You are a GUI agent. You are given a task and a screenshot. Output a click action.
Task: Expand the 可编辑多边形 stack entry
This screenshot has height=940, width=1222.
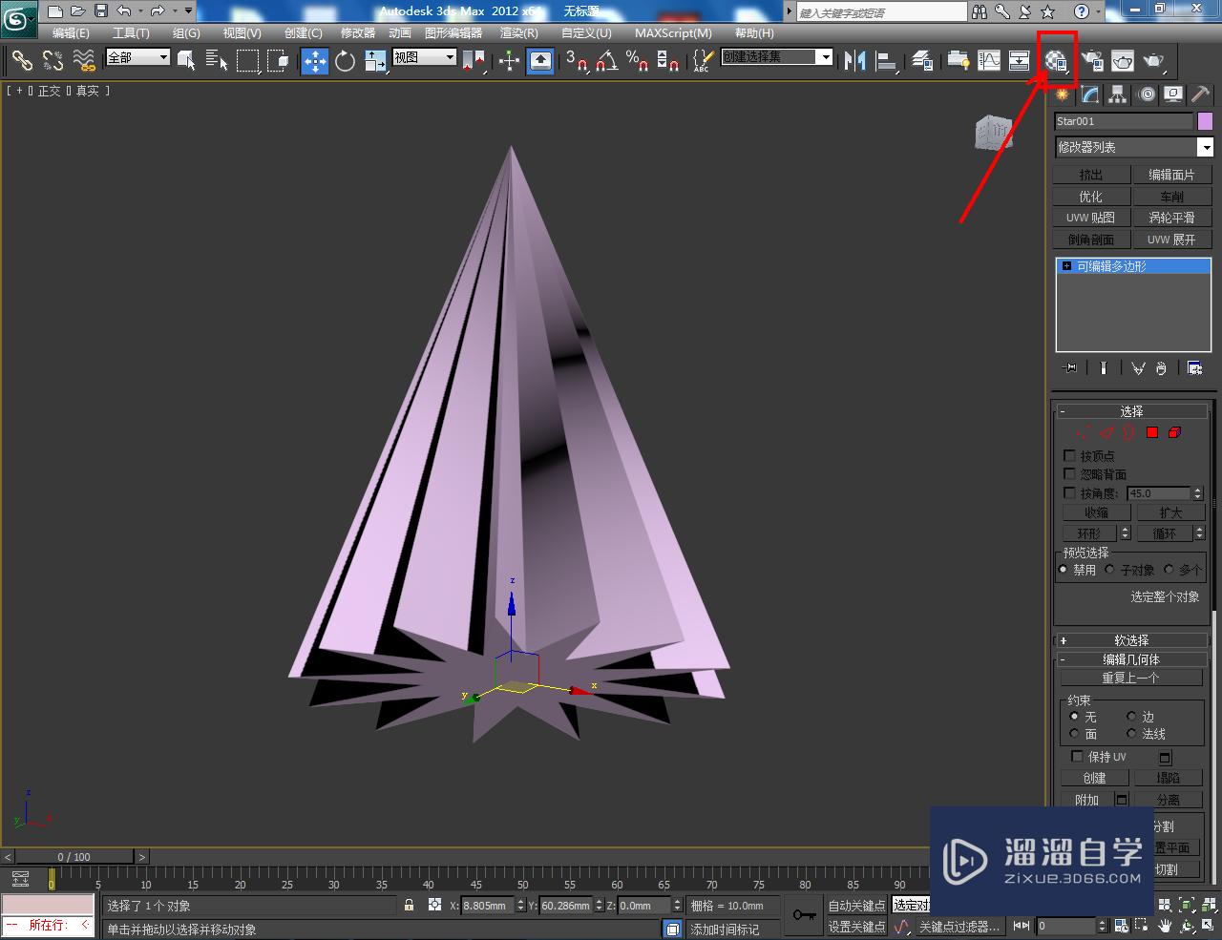tap(1066, 266)
